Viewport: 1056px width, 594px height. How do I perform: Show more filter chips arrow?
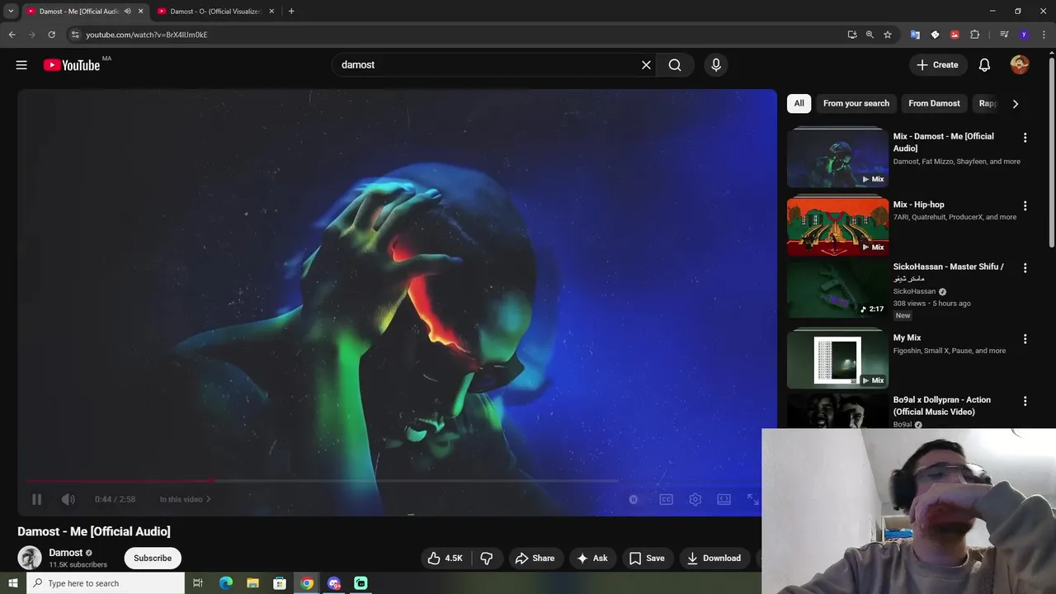pyautogui.click(x=1016, y=104)
